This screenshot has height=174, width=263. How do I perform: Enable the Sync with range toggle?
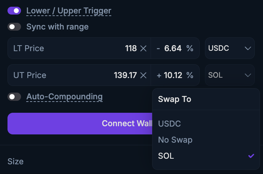point(14,27)
